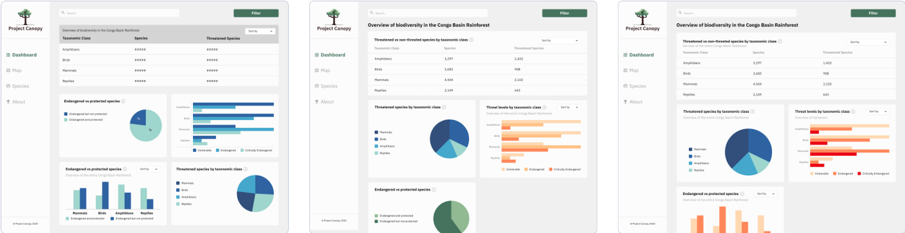Click the Birds row label in right mockup's table
Screen dimensions: 905x233
tap(687, 73)
